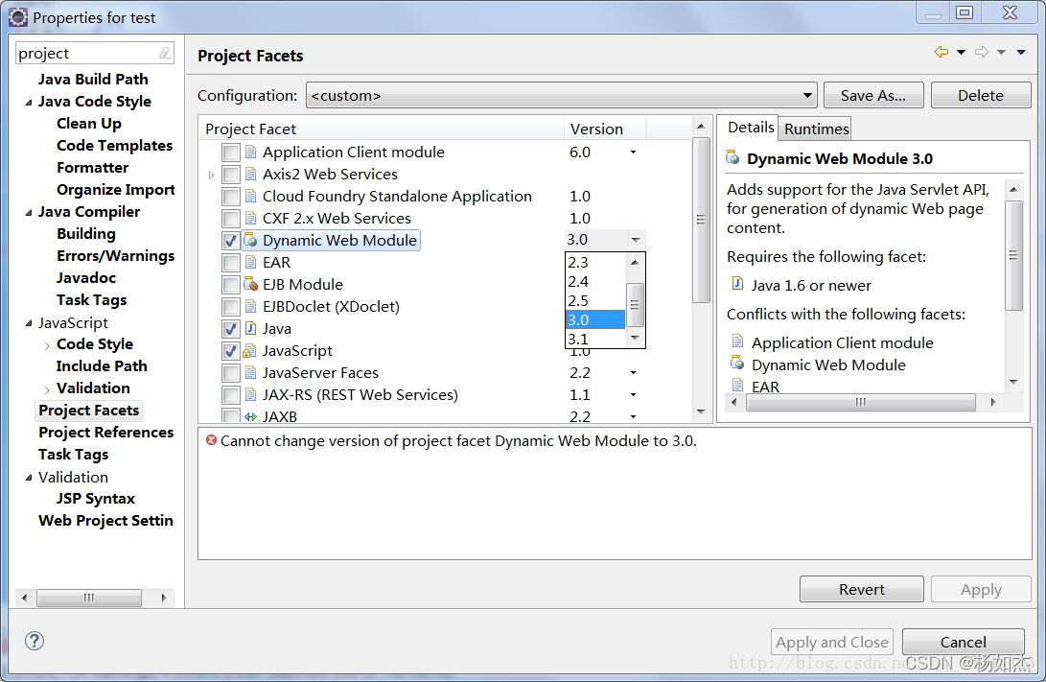This screenshot has height=682, width=1046.
Task: Click the Java 1.6 or newer icon
Action: pyautogui.click(x=737, y=284)
